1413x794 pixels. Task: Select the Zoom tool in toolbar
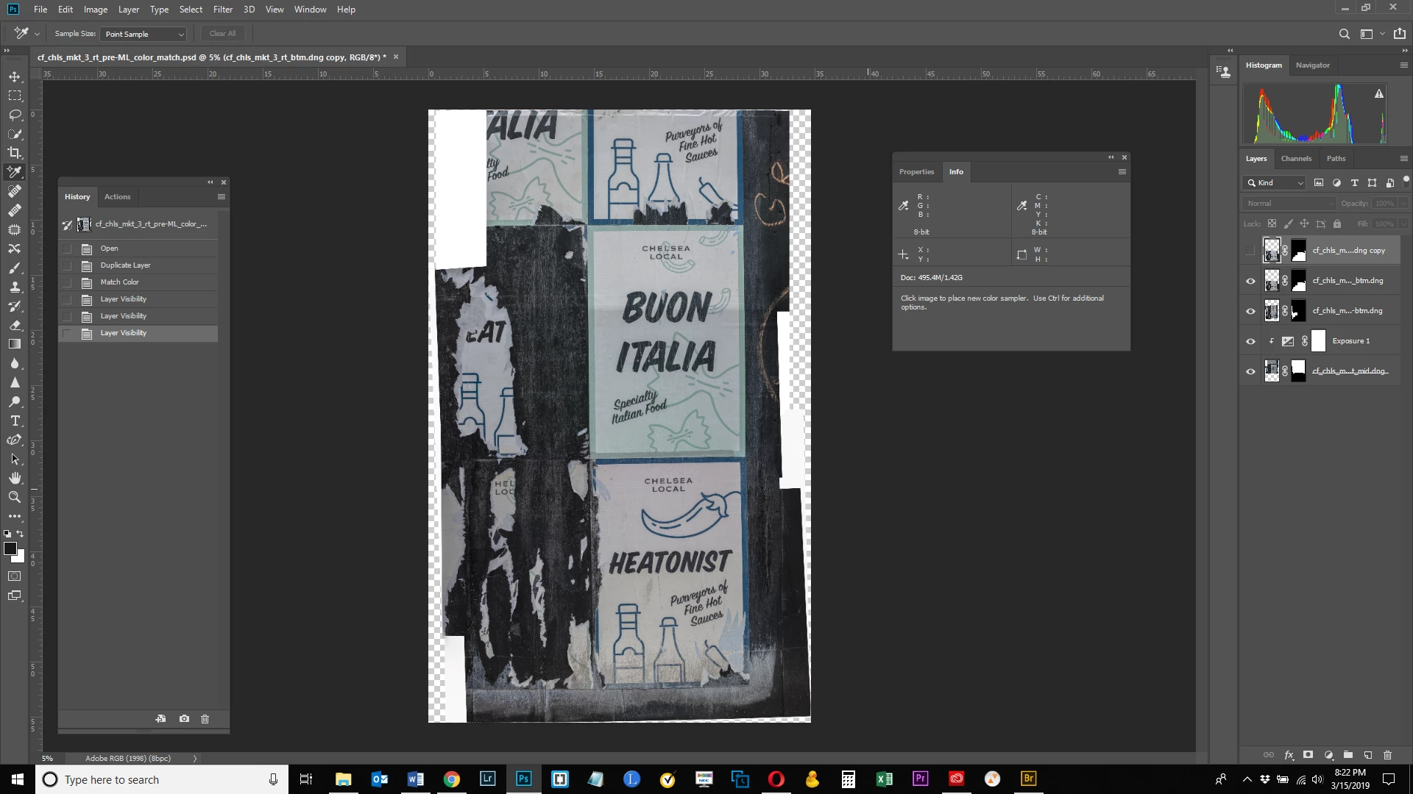(15, 497)
